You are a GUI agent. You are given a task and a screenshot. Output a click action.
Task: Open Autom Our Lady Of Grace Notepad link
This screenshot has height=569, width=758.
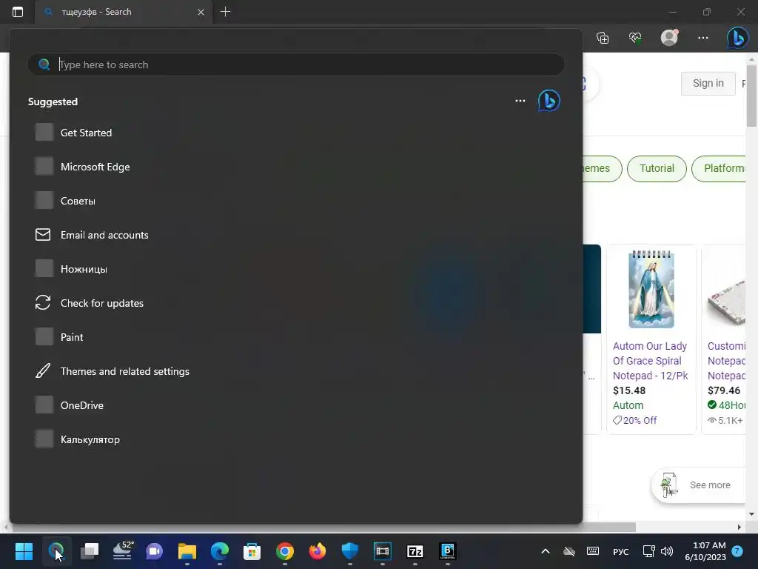click(x=650, y=361)
